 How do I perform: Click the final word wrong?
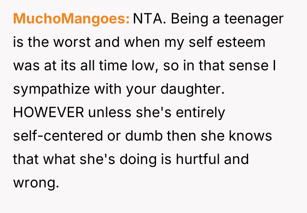coord(35,183)
